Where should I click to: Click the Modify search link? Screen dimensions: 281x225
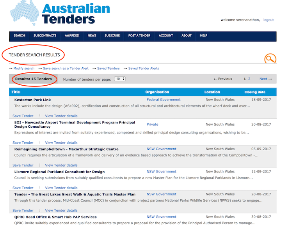tap(24, 68)
